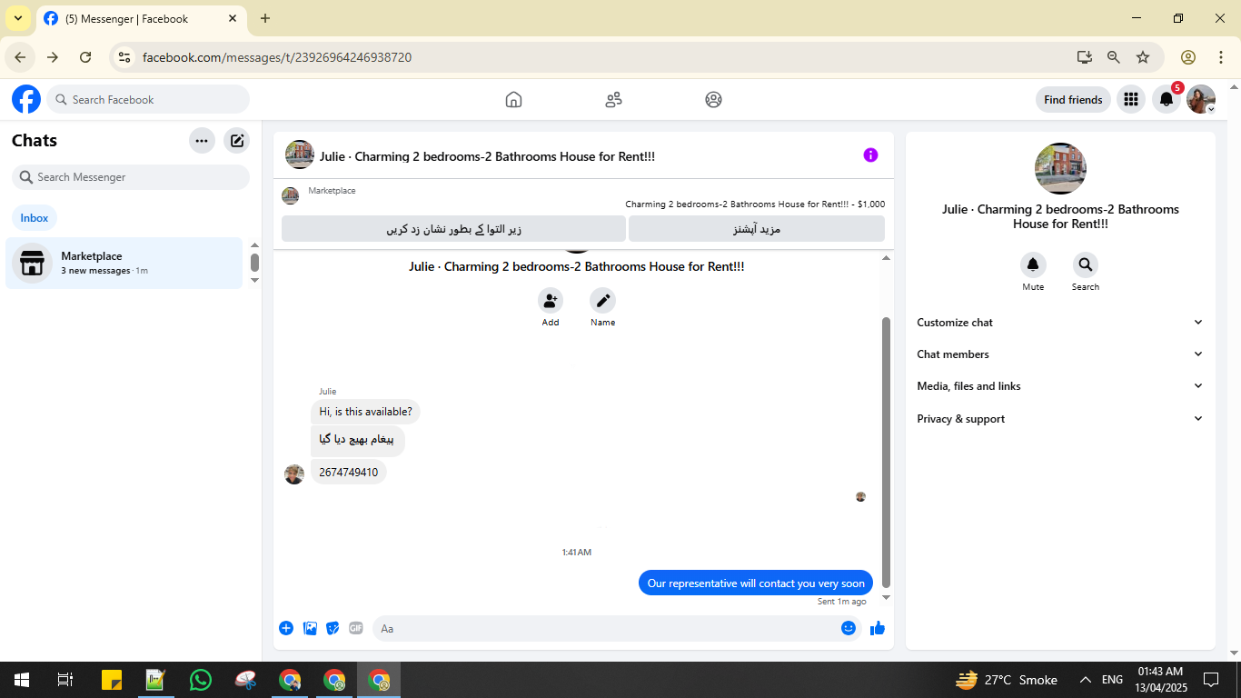Viewport: 1241px width, 698px height.
Task: Focus the Aa message input box
Action: 618,628
